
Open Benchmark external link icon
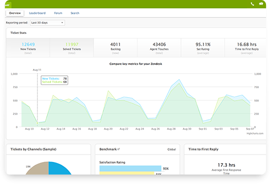pyautogui.click(x=118, y=149)
